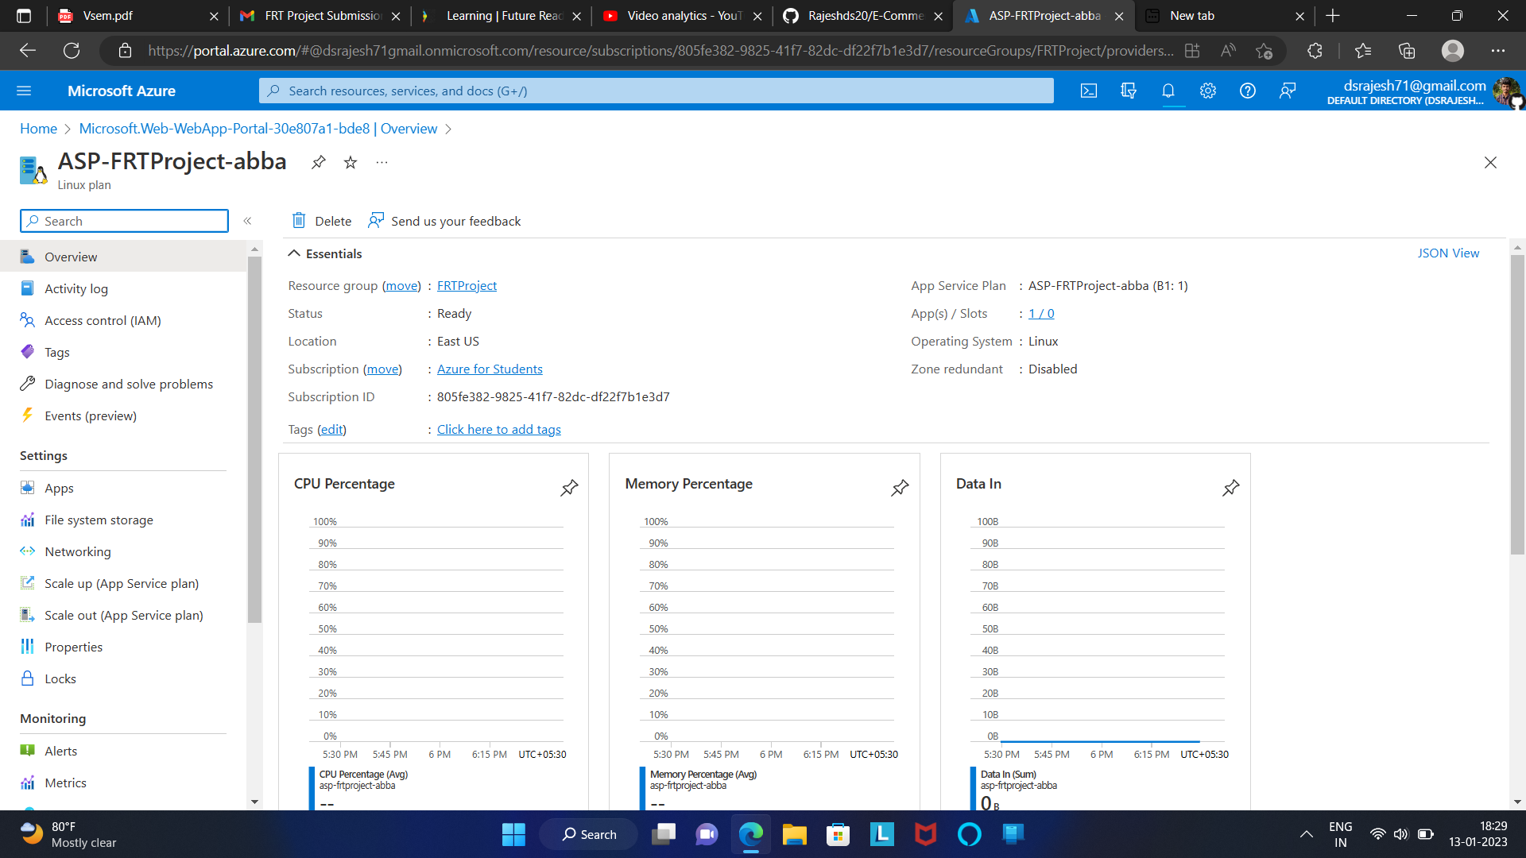Click the search resources field
Viewport: 1526px width, 858px height.
[x=656, y=91]
